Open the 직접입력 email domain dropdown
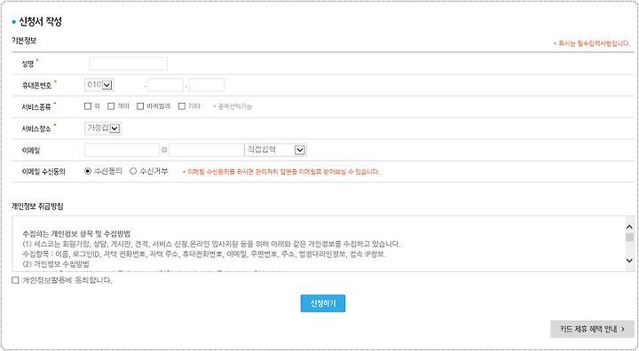The height and width of the screenshot is (351, 639). tap(275, 150)
